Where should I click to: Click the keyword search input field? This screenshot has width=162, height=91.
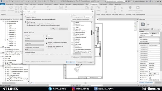coord(115,2)
